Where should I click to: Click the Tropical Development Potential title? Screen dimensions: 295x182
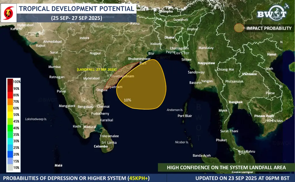click(x=77, y=9)
